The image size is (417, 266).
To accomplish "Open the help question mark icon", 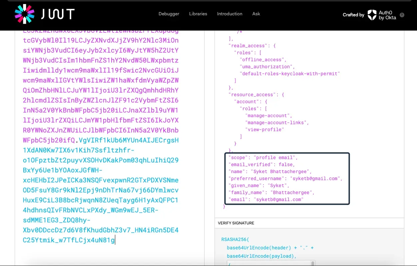I will tap(402, 15).
